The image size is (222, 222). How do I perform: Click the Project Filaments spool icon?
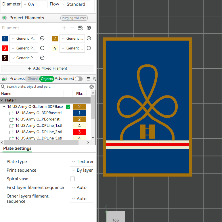pos(4,18)
